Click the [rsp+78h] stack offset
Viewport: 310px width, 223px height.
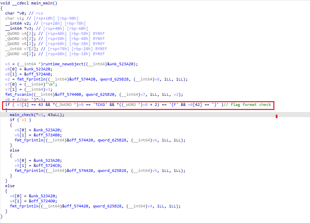click(x=59, y=49)
